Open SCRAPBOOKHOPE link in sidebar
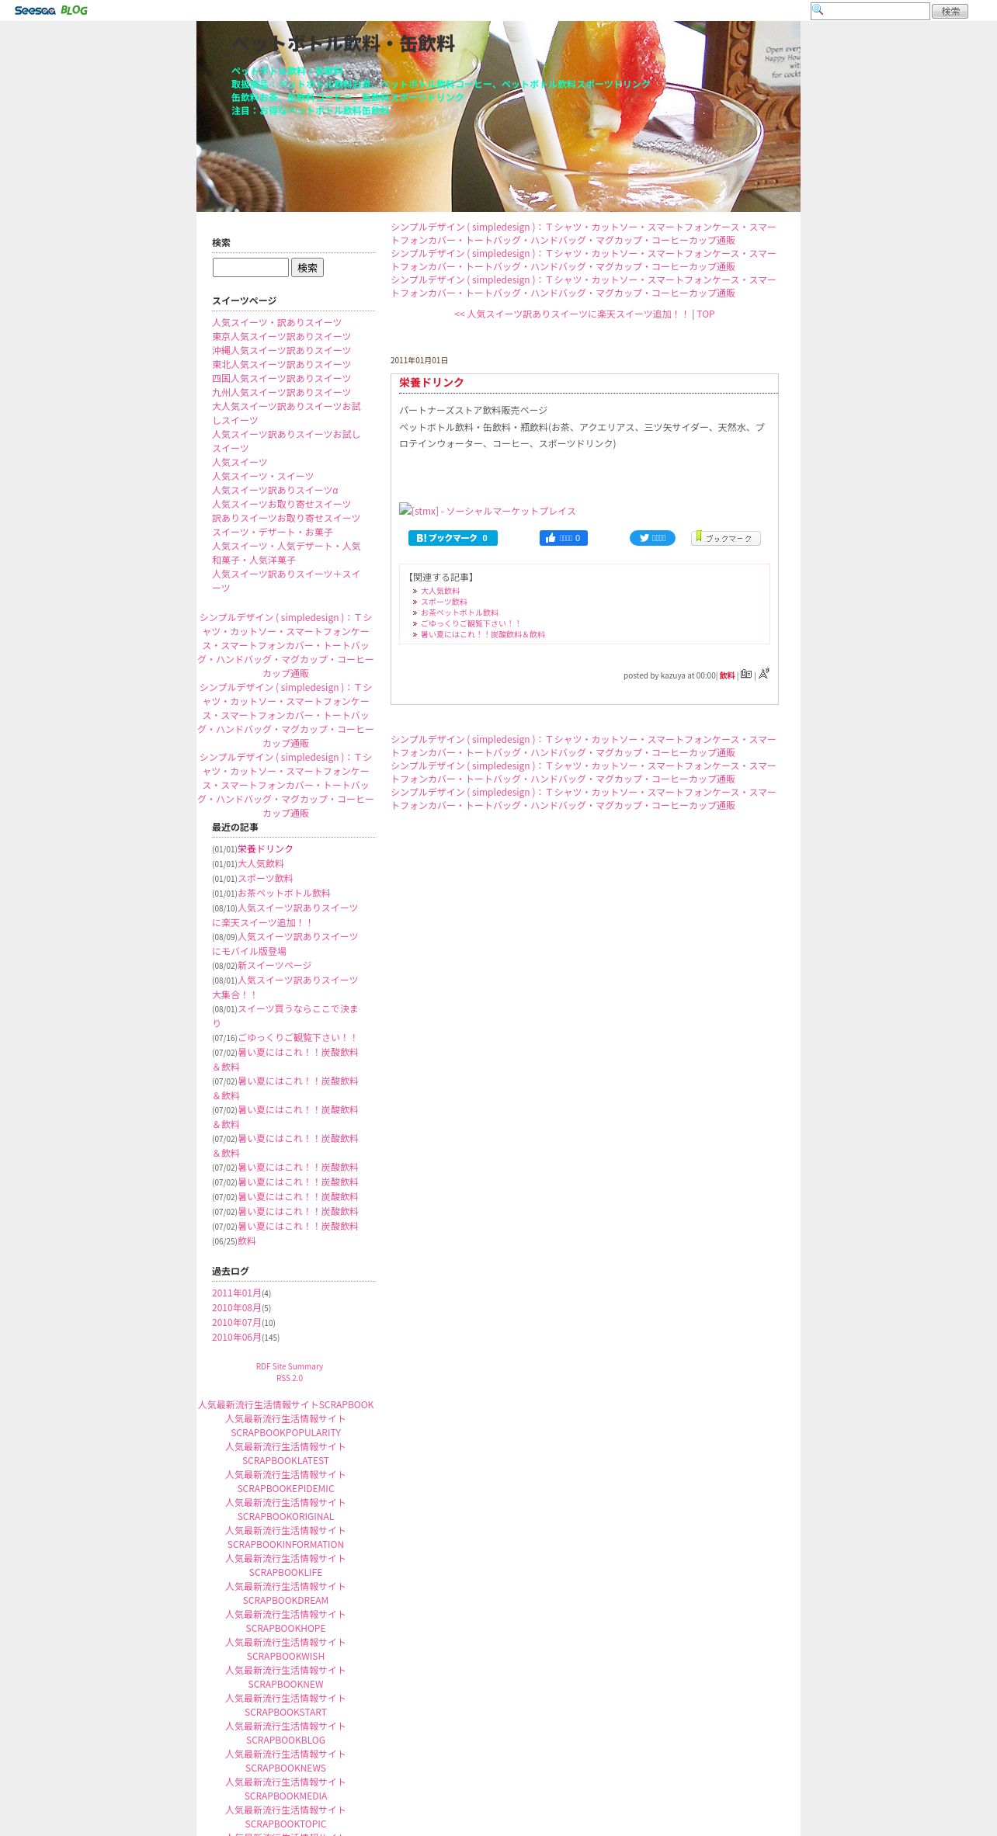997x1836 pixels. click(286, 1622)
